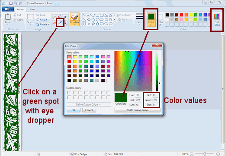The height and width of the screenshot is (156, 225).
Task: Select the Color 1 box
Action: [151, 19]
